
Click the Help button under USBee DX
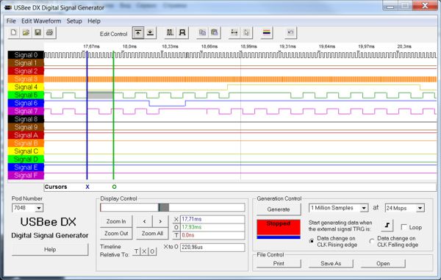click(x=50, y=250)
